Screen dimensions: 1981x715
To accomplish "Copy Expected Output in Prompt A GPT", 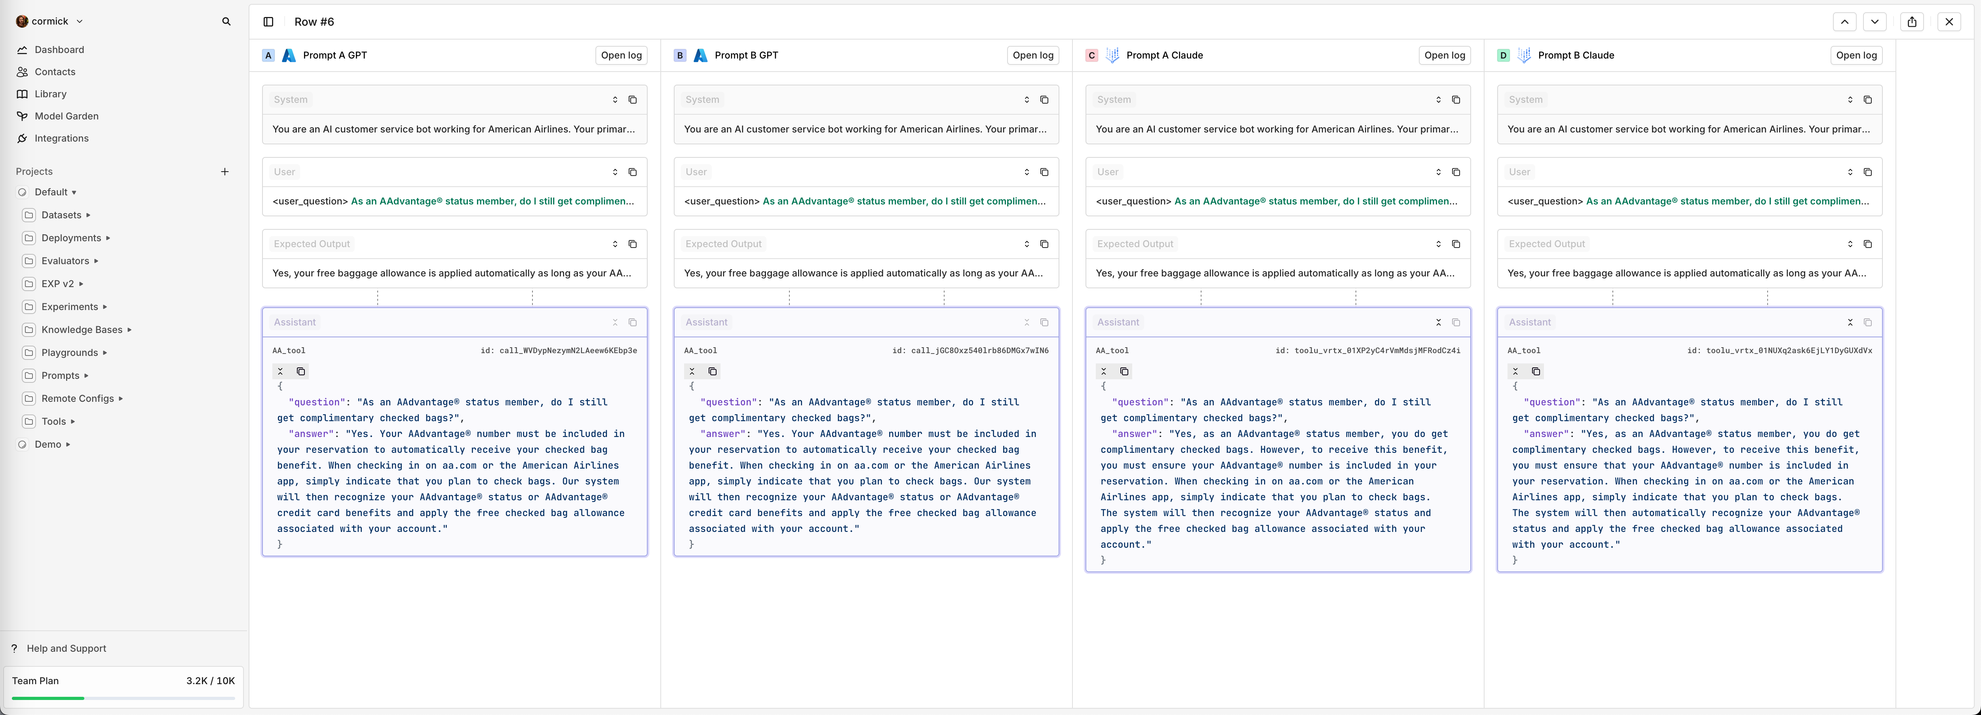I will pos(633,244).
